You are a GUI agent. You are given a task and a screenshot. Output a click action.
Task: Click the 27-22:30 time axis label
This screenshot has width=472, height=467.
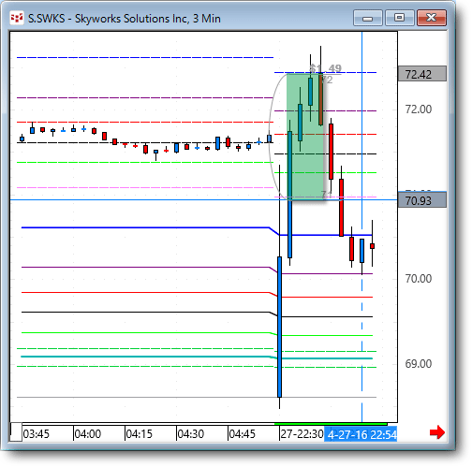tap(302, 434)
